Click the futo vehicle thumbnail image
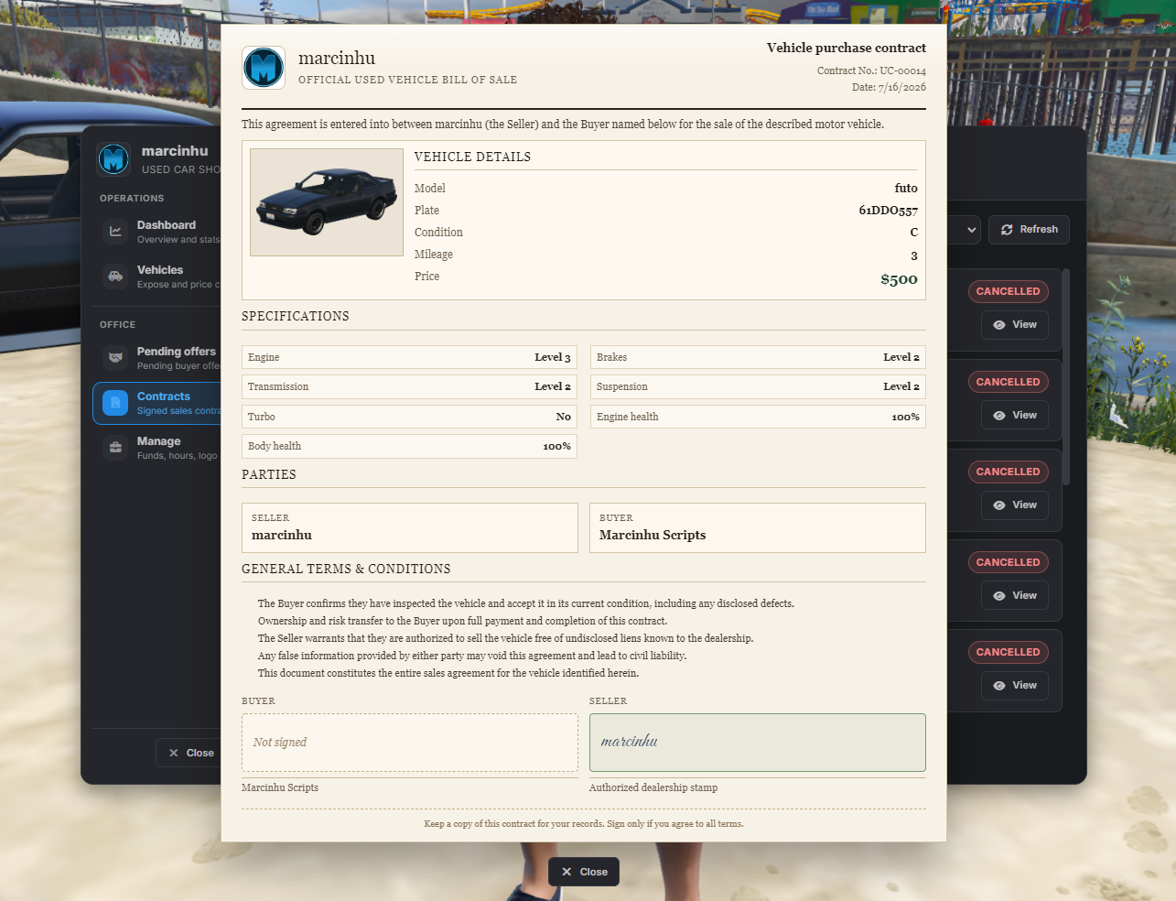 (327, 202)
